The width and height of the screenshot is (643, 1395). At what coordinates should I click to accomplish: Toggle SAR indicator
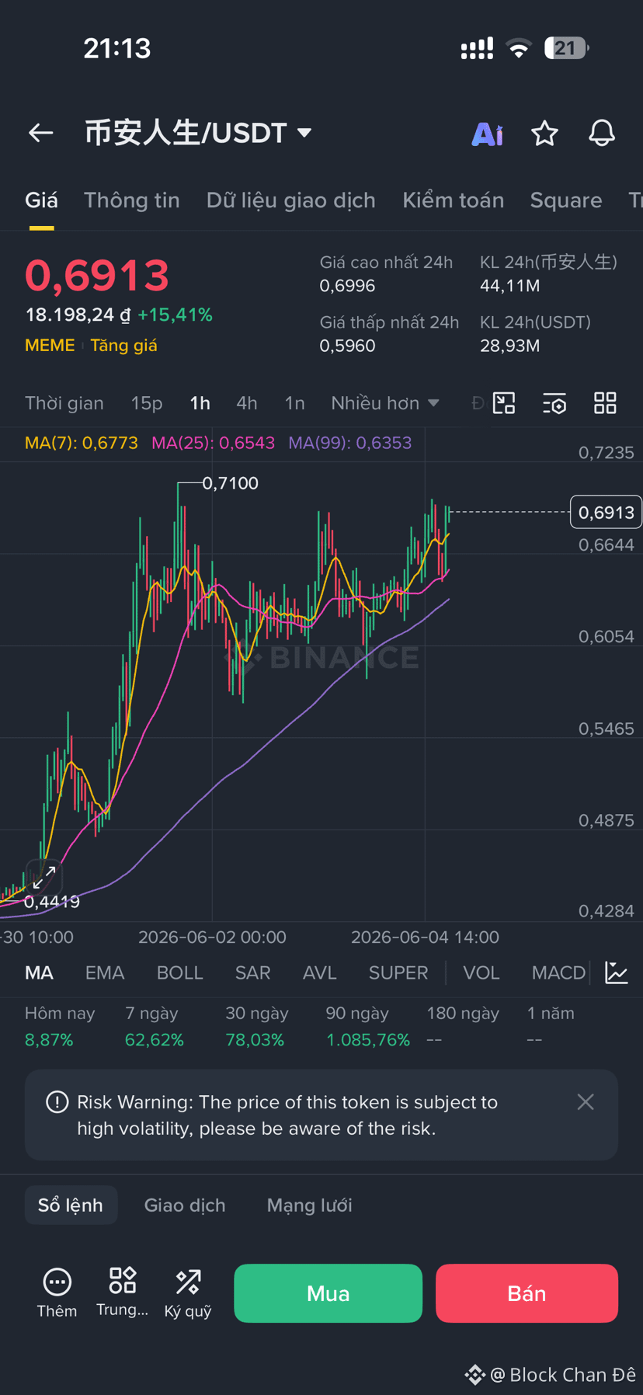point(253,972)
